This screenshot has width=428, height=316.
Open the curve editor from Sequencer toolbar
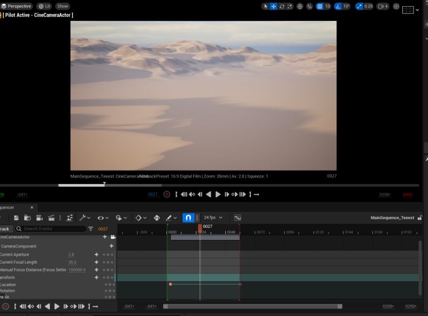238,218
